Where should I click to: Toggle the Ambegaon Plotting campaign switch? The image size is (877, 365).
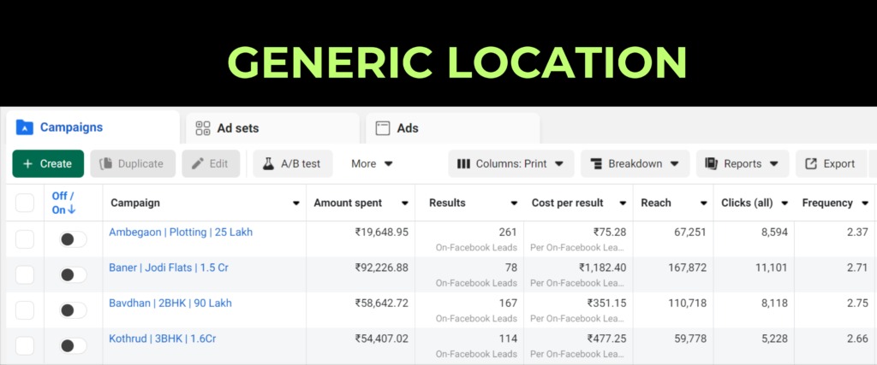[72, 240]
